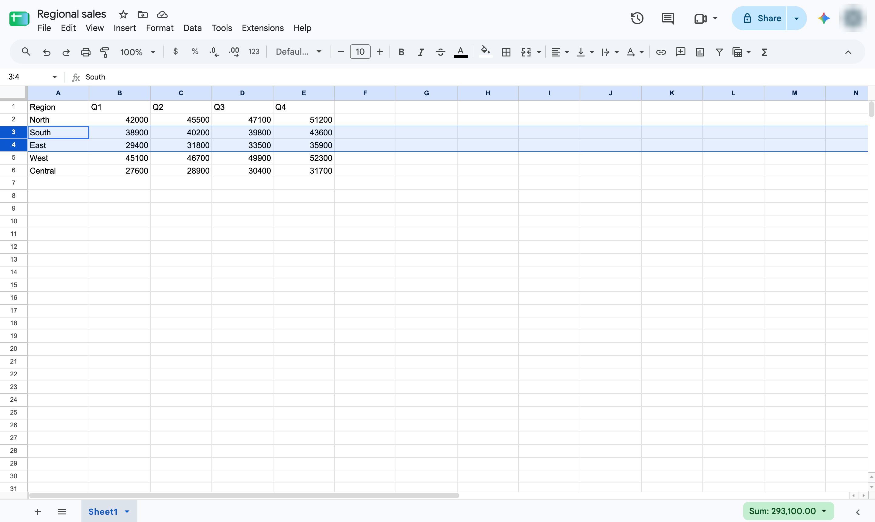This screenshot has height=522, width=875.
Task: Open the File menu
Action: [44, 28]
